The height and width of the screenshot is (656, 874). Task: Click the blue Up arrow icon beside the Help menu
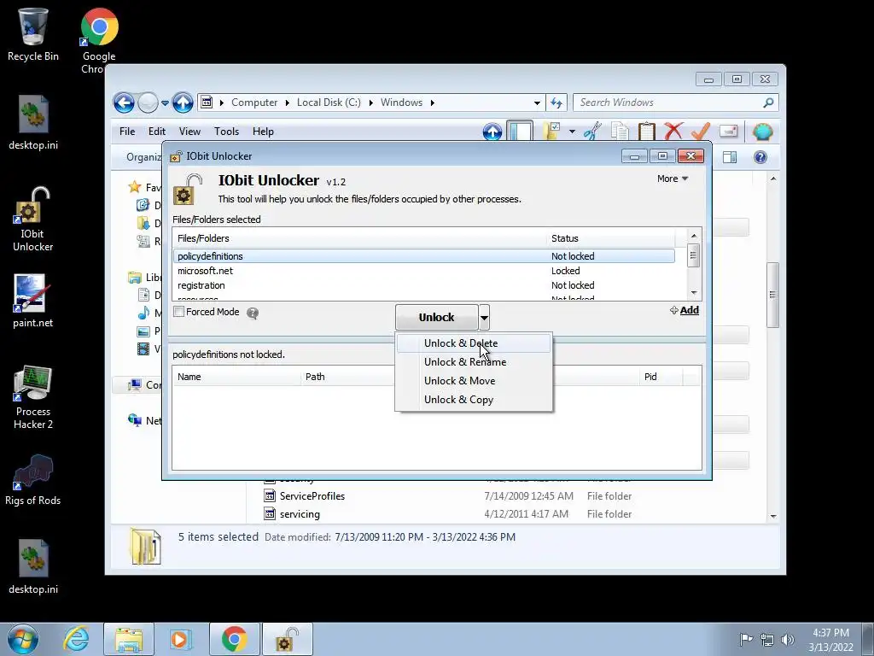tap(492, 132)
